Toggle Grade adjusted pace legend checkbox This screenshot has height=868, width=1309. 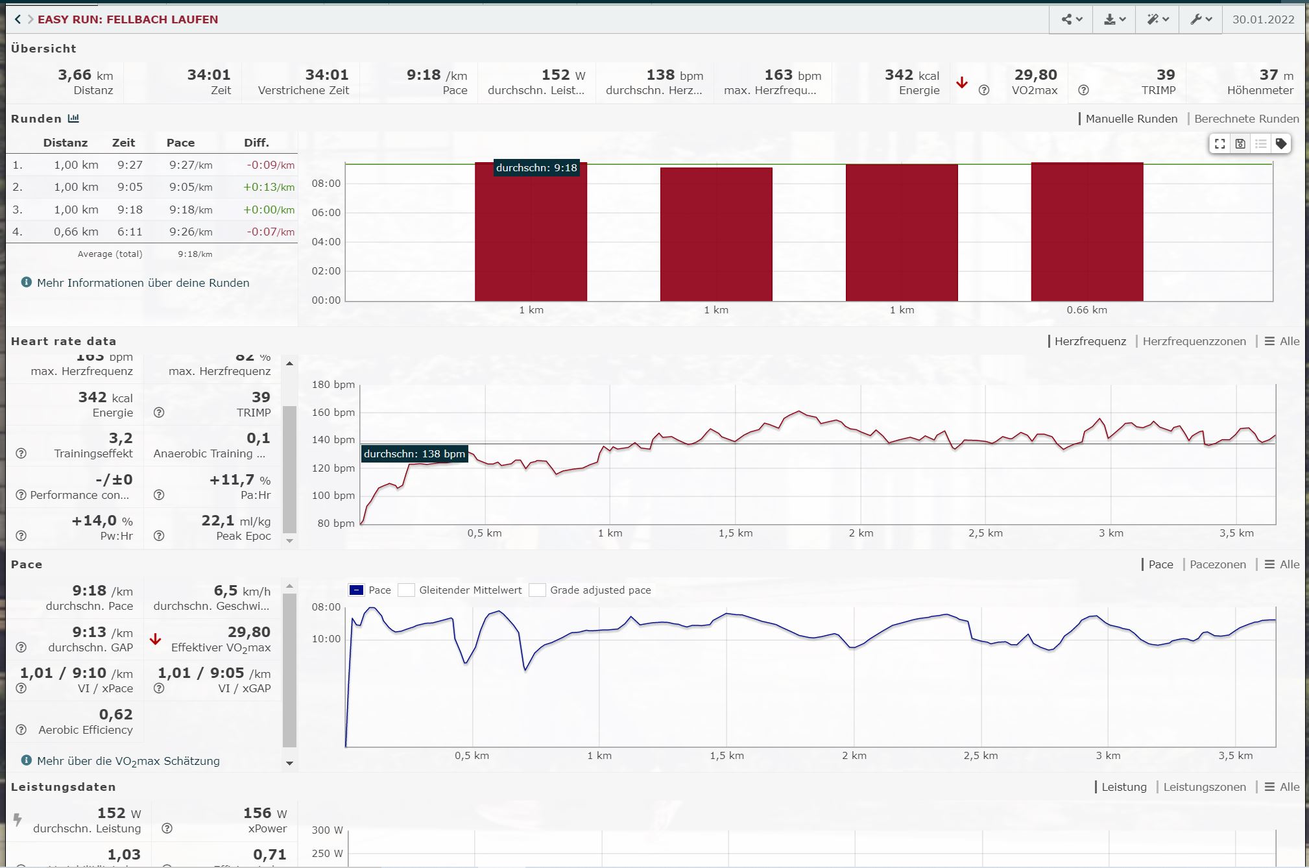pos(537,590)
